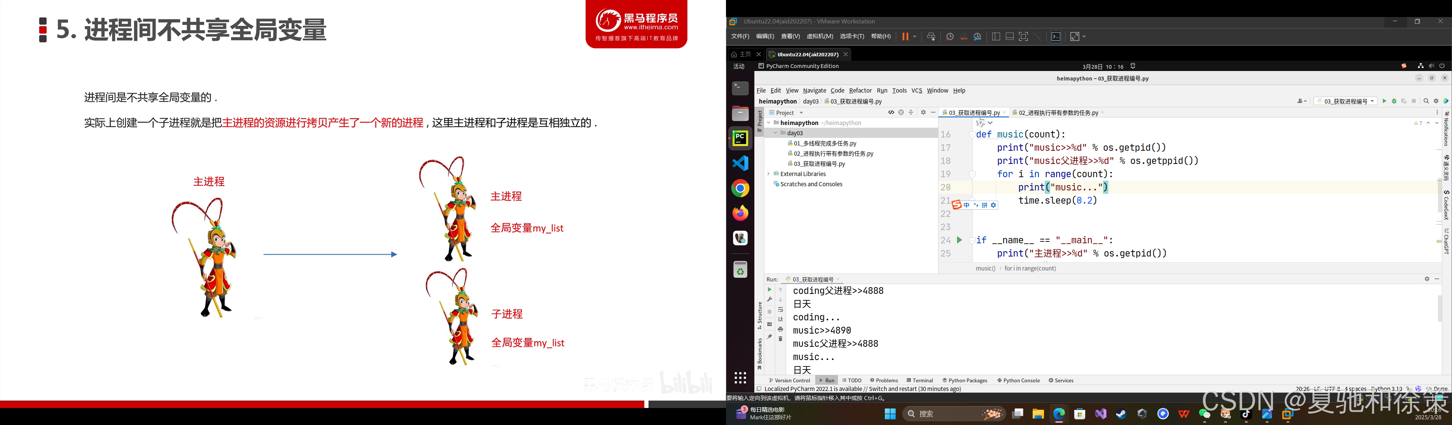The image size is (1452, 425).
Task: Click the Debug bug icon
Action: [x=1394, y=101]
